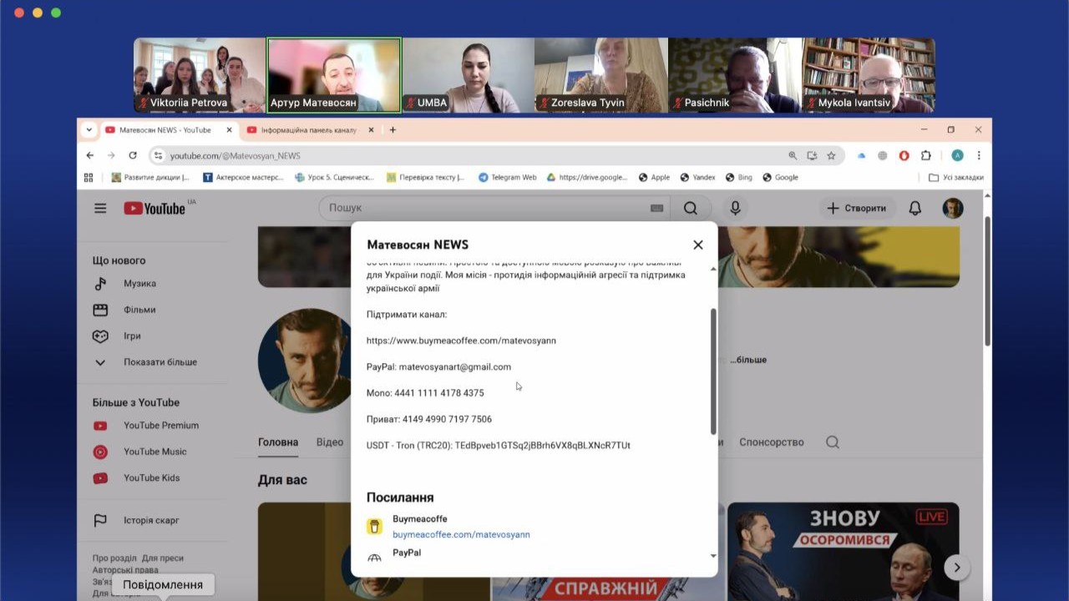Open the notifications bell
This screenshot has width=1069, height=601.
pyautogui.click(x=915, y=208)
